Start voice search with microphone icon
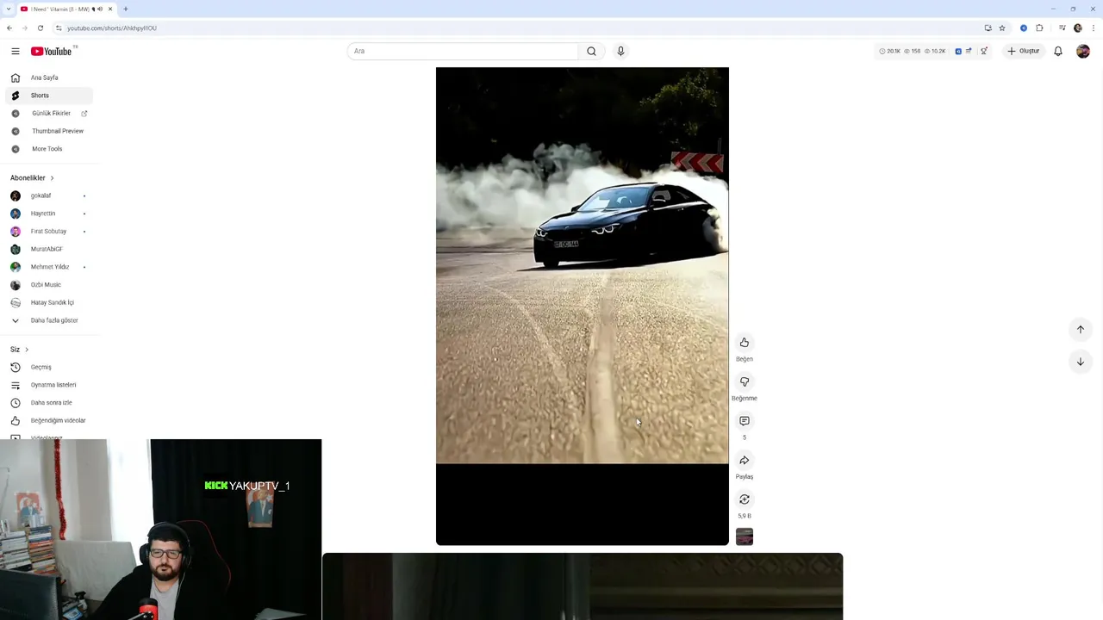This screenshot has height=620, width=1103. pyautogui.click(x=620, y=51)
